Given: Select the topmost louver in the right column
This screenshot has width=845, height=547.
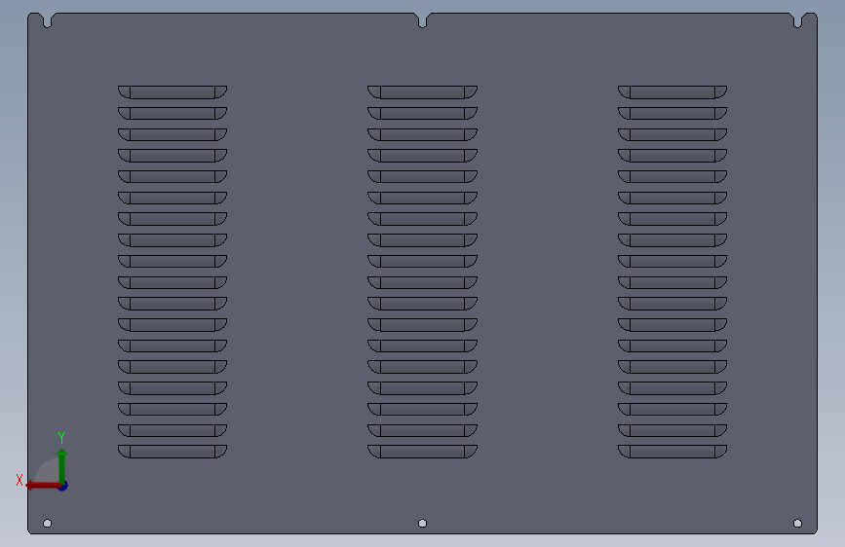Looking at the screenshot, I should pos(672,92).
